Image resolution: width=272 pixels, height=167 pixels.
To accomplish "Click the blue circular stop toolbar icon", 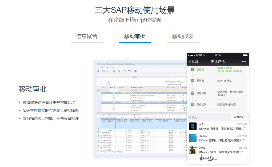I will pyautogui.click(x=135, y=71).
